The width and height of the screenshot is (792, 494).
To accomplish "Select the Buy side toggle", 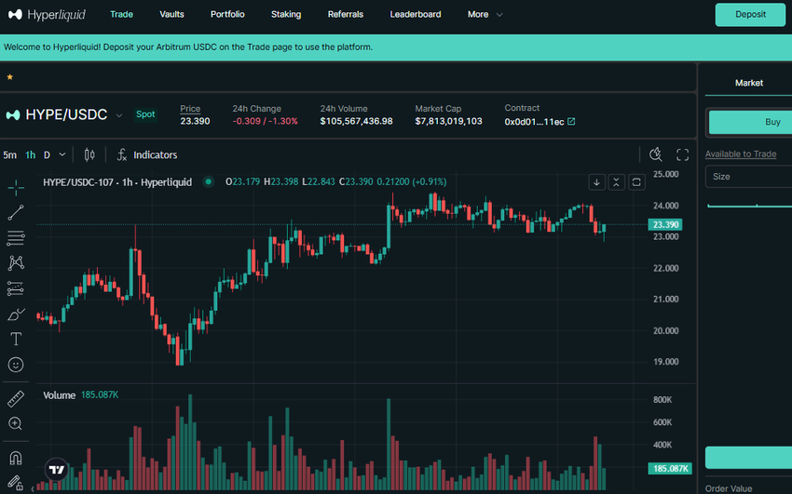I will point(750,122).
